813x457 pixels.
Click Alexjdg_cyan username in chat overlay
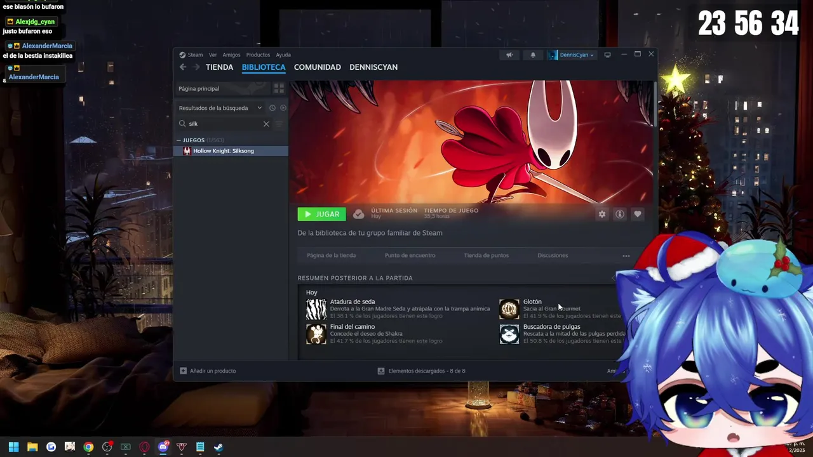[35, 22]
